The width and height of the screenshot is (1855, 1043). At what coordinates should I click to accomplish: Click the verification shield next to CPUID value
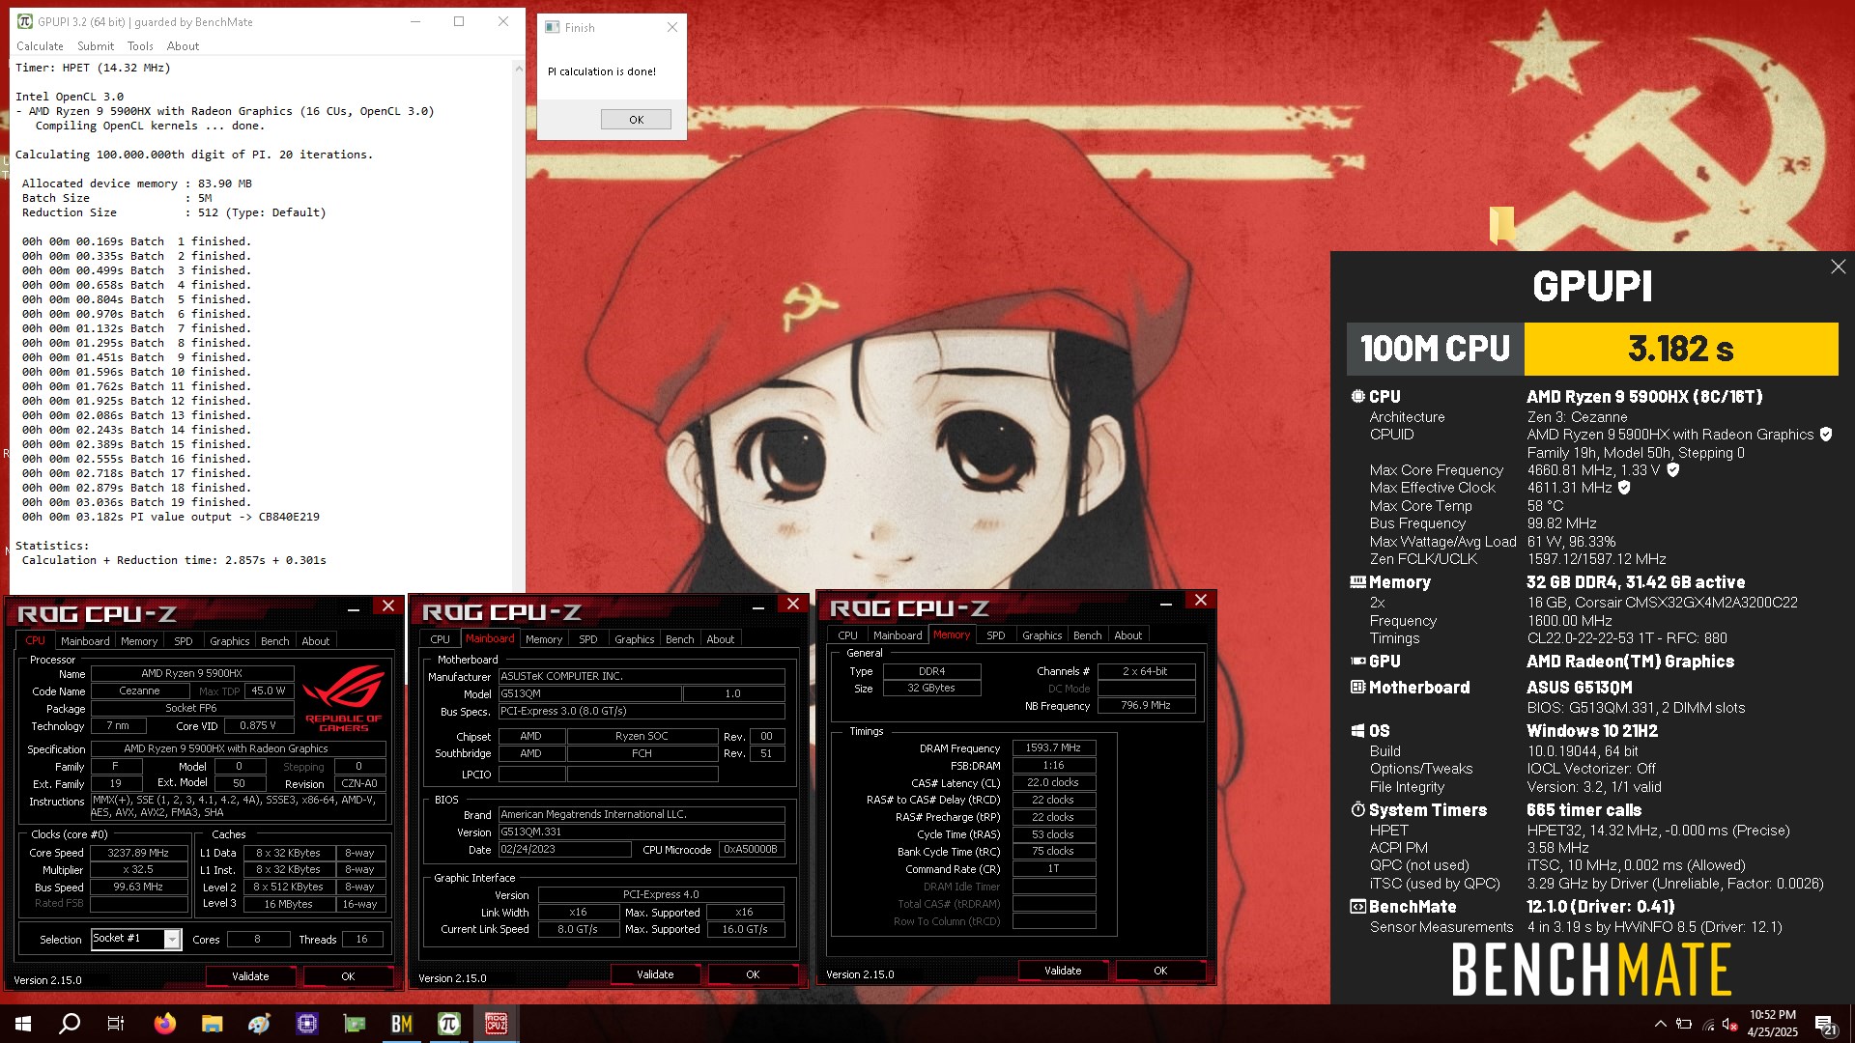1825,435
